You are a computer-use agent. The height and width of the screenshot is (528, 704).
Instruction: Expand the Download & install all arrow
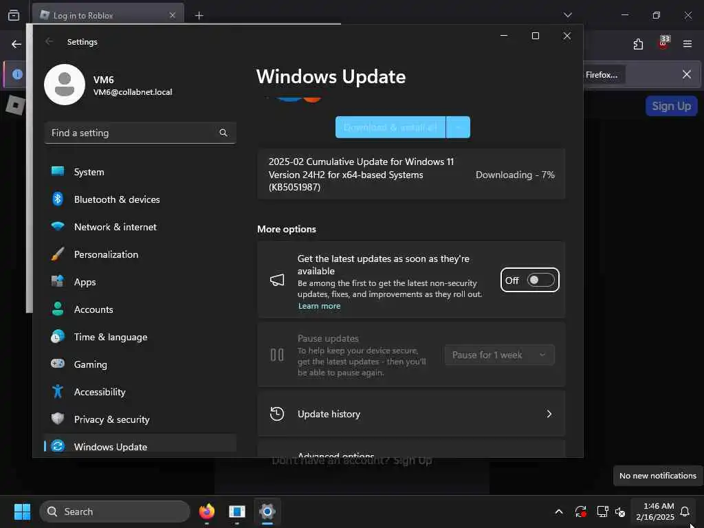pyautogui.click(x=458, y=127)
